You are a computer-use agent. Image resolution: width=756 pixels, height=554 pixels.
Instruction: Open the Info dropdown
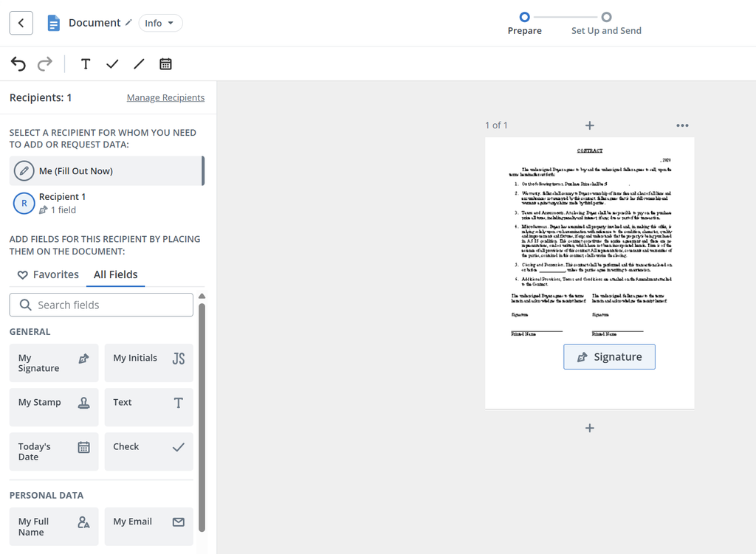coord(160,23)
